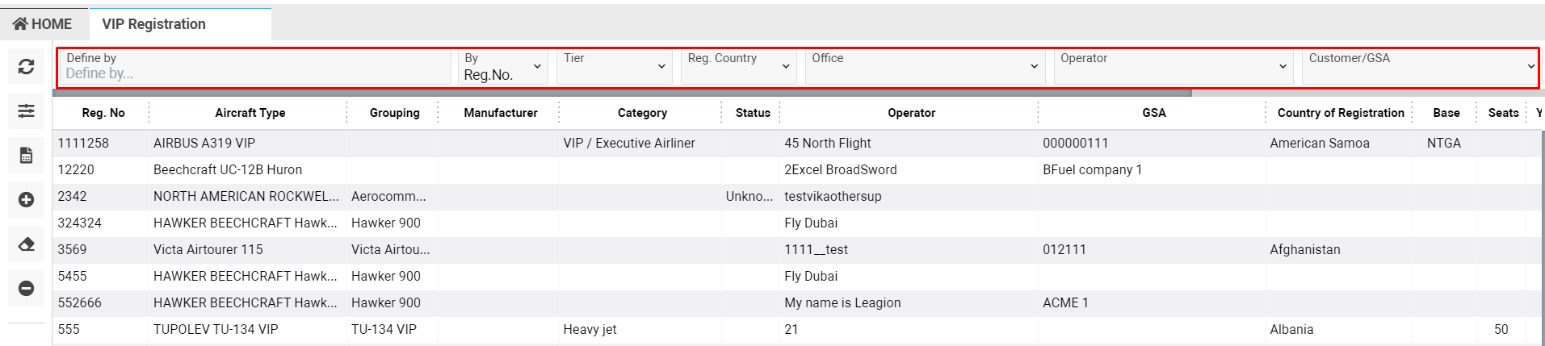Open the filter sliders settings icon

(26, 110)
